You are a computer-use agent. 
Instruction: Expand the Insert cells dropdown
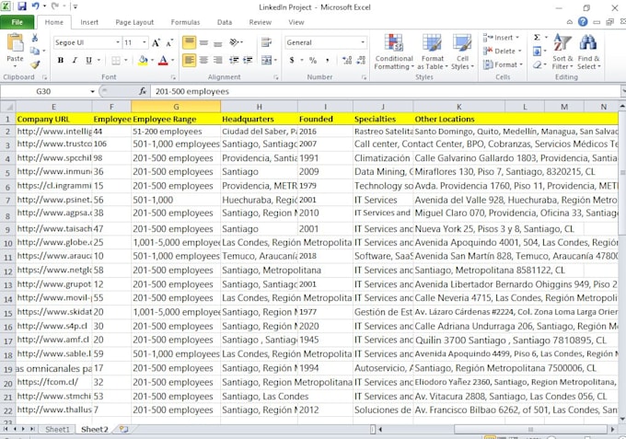(x=517, y=38)
